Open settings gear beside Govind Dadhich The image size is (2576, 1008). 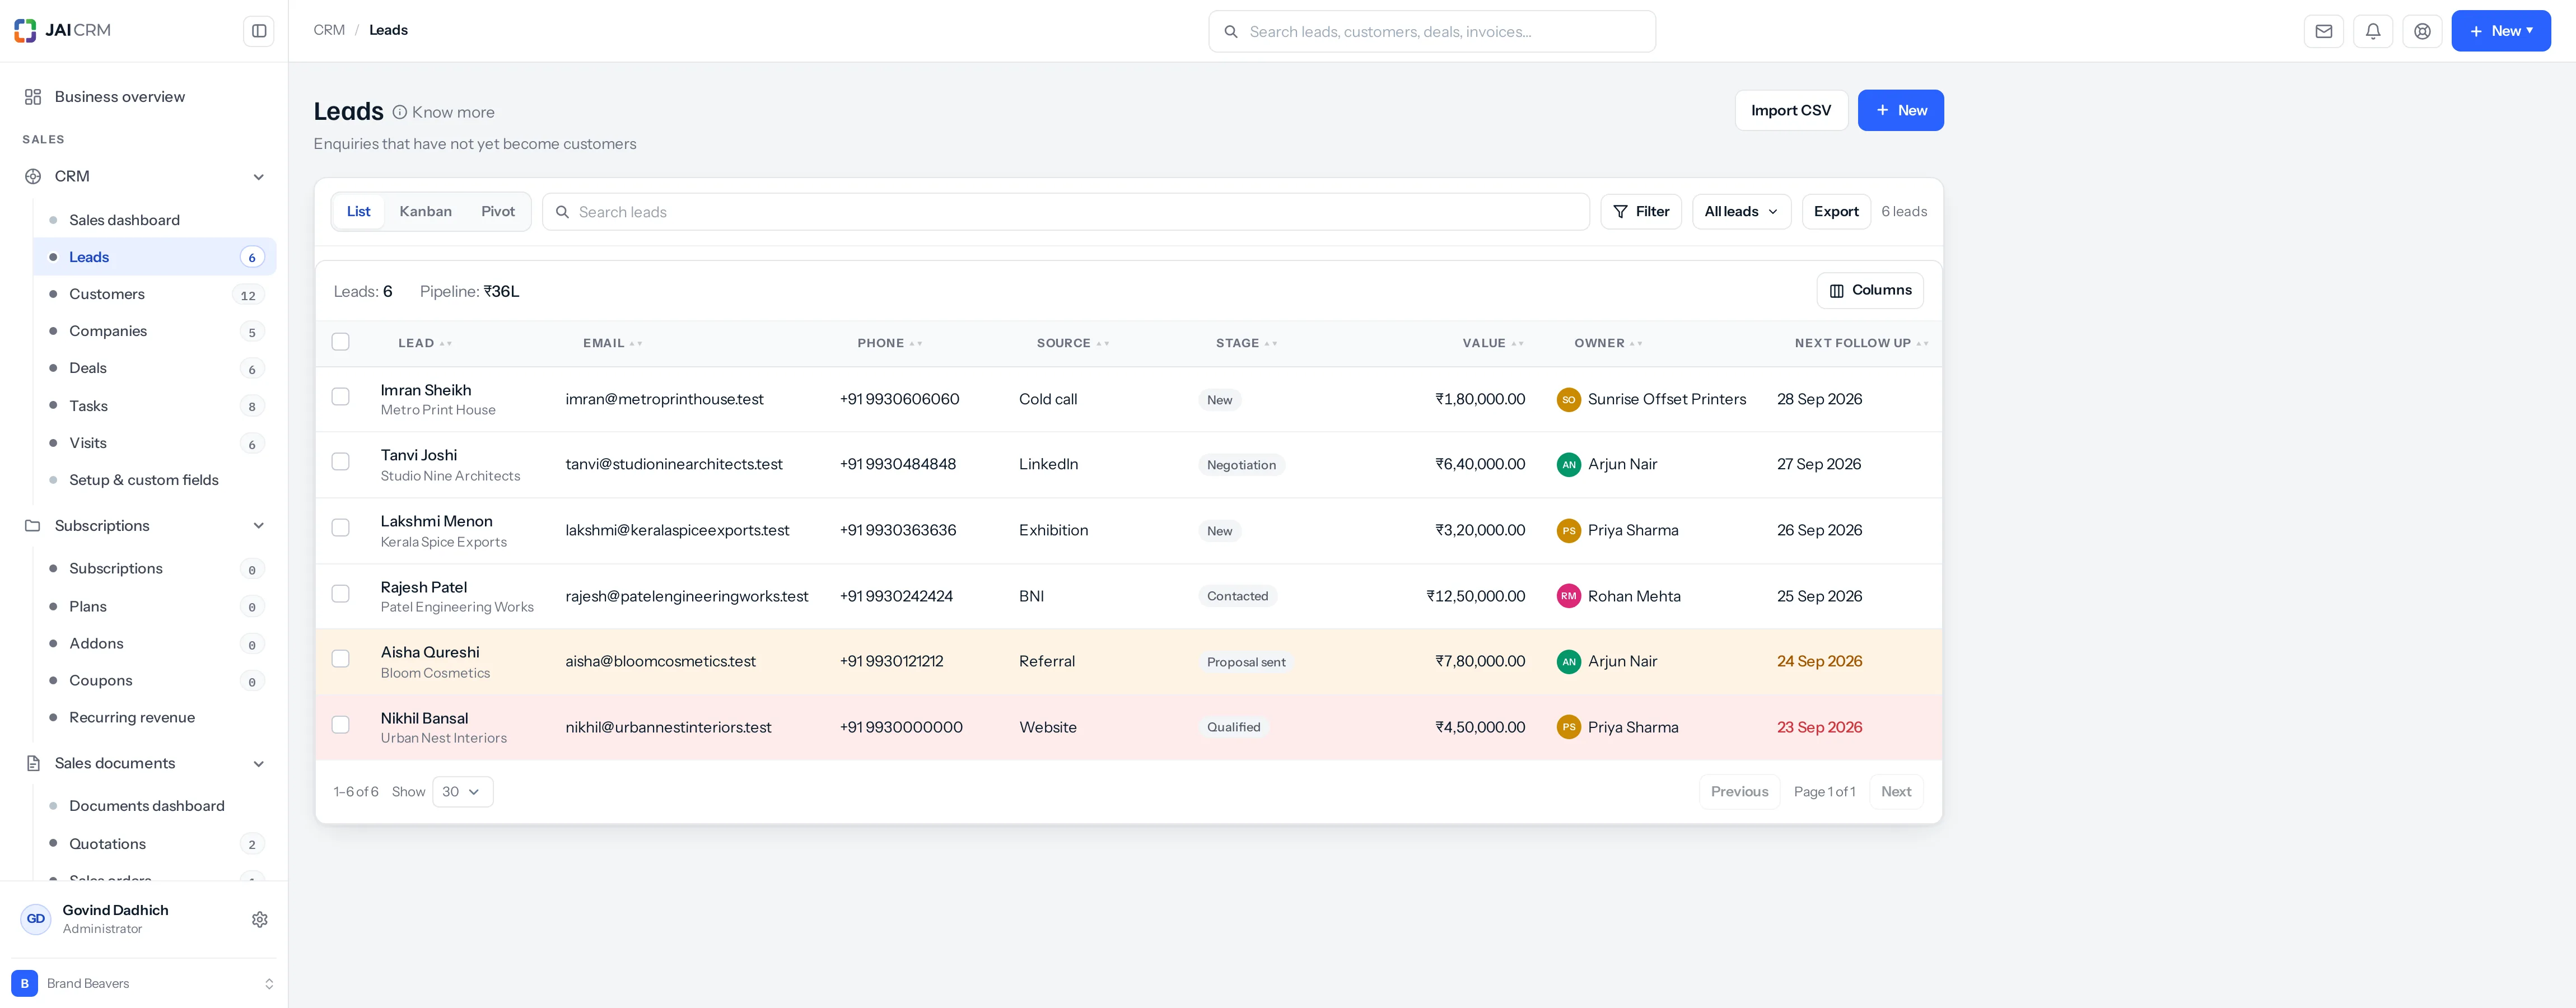260,919
